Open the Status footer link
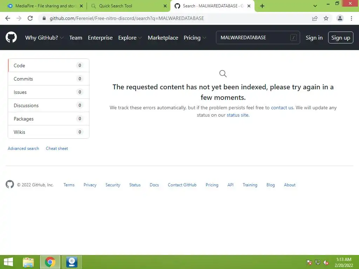This screenshot has width=359, height=269. click(135, 185)
